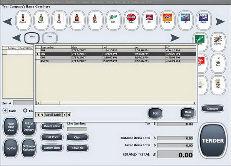
Task: Select the Cash payment radio button
Action: pyautogui.click(x=5, y=111)
